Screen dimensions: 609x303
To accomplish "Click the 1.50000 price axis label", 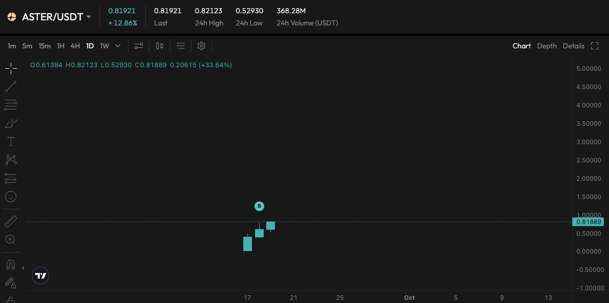I will pos(589,197).
